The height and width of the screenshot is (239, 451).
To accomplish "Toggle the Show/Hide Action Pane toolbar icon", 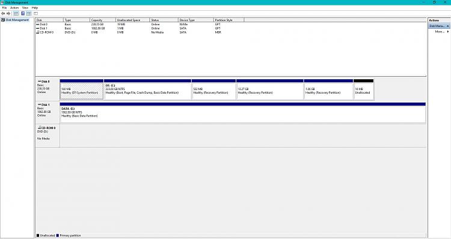I will [x=29, y=13].
